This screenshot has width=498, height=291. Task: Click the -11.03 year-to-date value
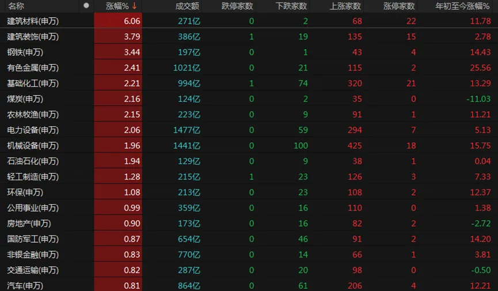point(478,99)
